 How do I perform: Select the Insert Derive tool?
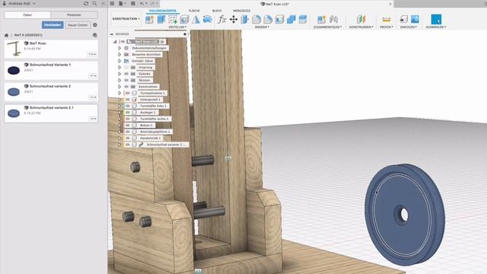point(403,19)
